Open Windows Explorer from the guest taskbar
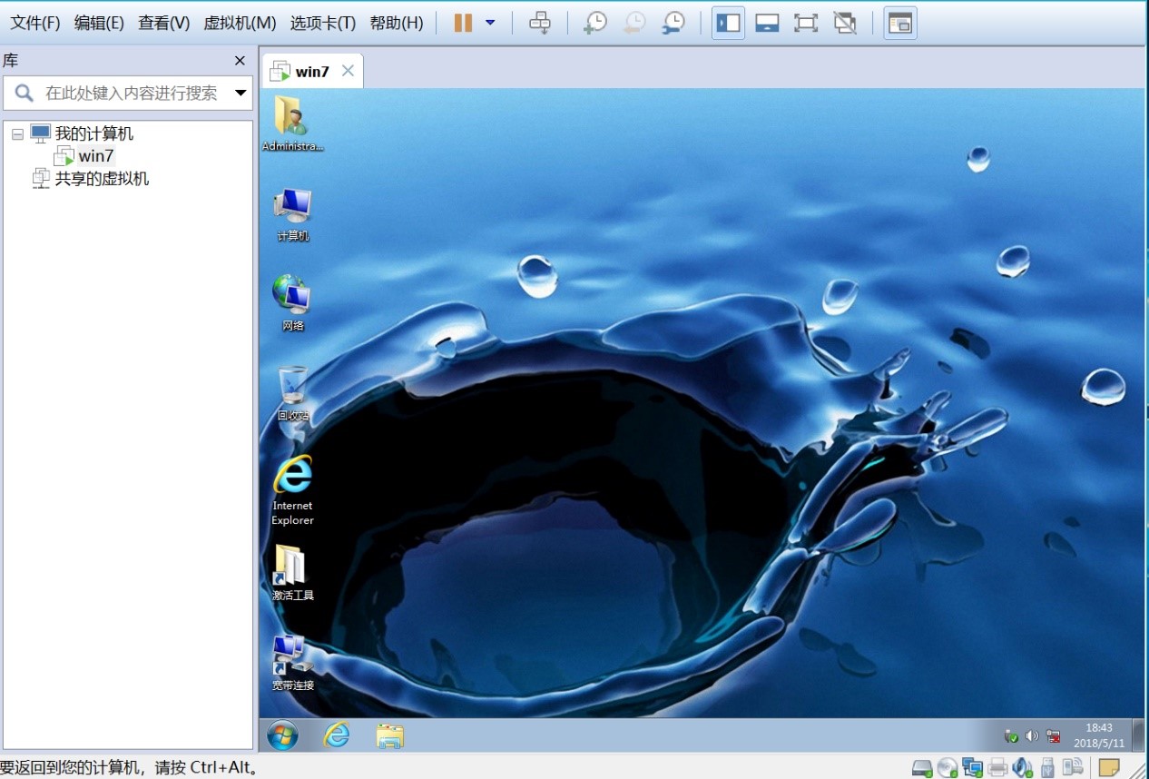 click(390, 735)
